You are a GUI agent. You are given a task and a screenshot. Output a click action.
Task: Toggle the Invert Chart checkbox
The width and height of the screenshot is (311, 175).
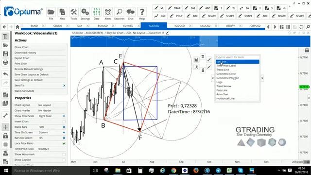pyautogui.click(x=64, y=122)
